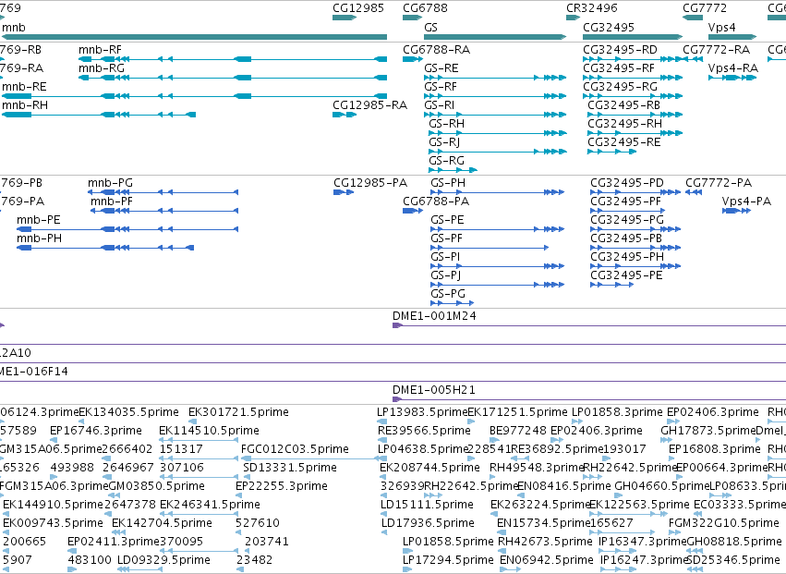Click the mnb-RF transcript label
The image size is (786, 574).
(101, 50)
